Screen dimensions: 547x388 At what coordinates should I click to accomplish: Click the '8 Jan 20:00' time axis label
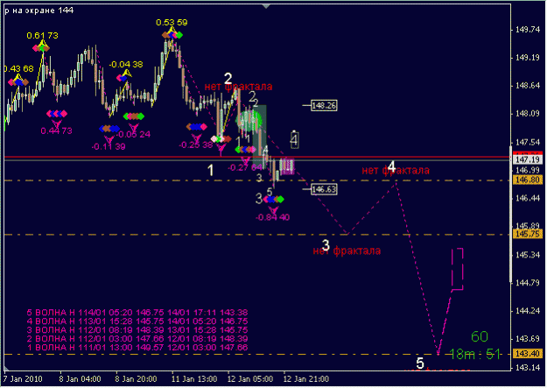coord(136,379)
